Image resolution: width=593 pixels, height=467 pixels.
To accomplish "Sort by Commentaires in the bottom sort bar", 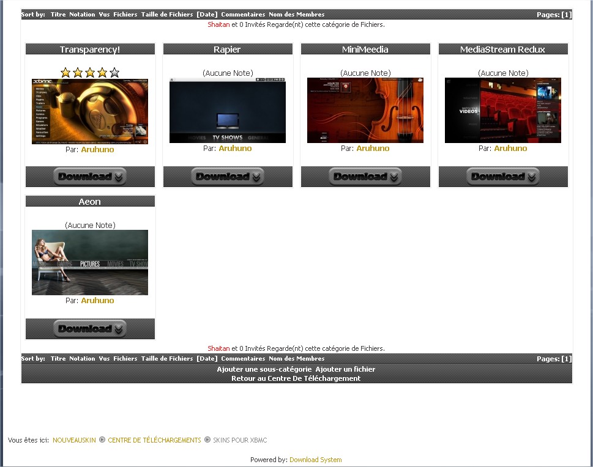I will tap(243, 359).
